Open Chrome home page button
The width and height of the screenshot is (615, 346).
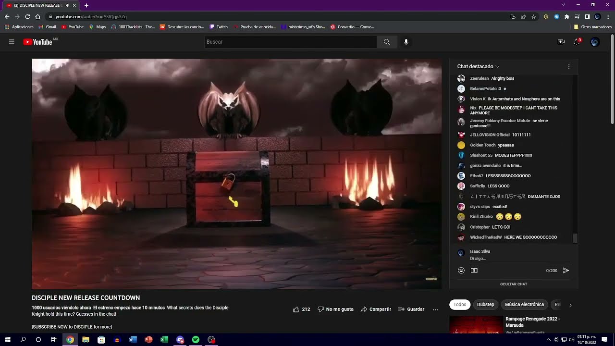37,16
